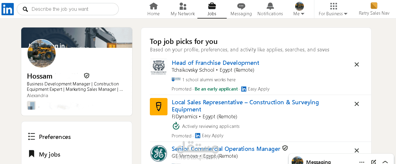Open the Preferences list item
This screenshot has height=164, width=396.
point(55,137)
